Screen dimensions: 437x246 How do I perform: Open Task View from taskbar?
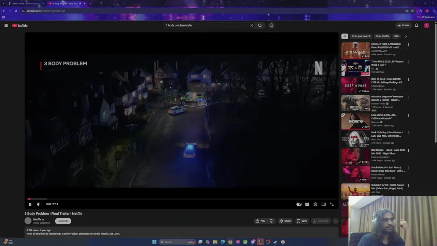pos(200,242)
